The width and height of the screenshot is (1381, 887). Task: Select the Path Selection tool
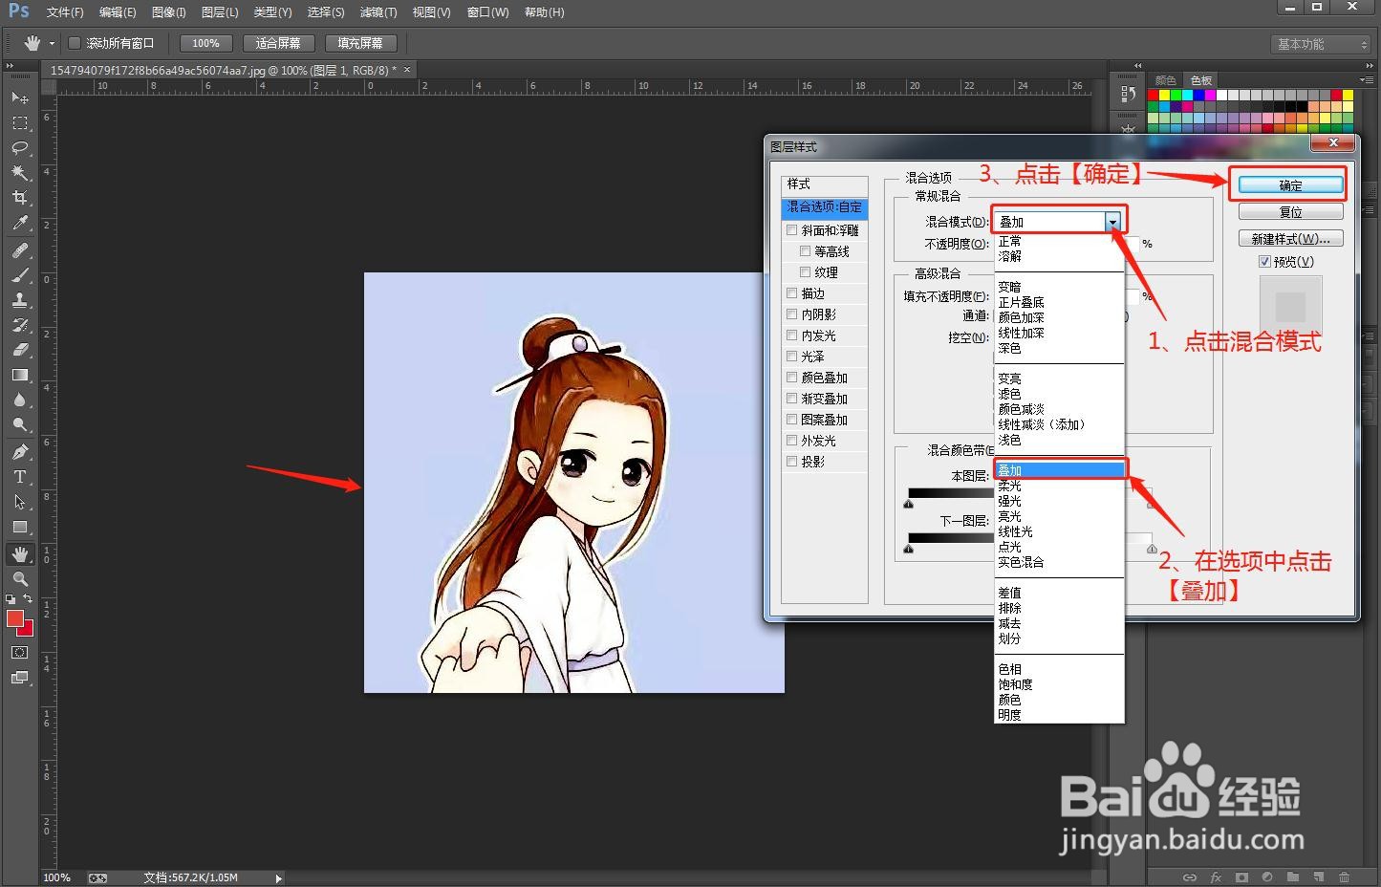[x=19, y=502]
